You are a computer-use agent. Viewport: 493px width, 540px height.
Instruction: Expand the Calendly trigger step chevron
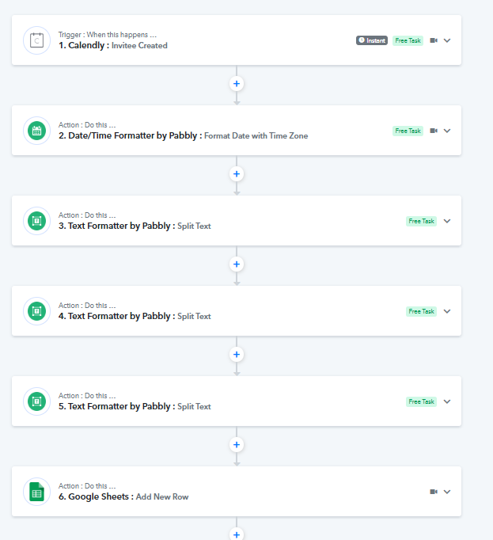(x=447, y=40)
